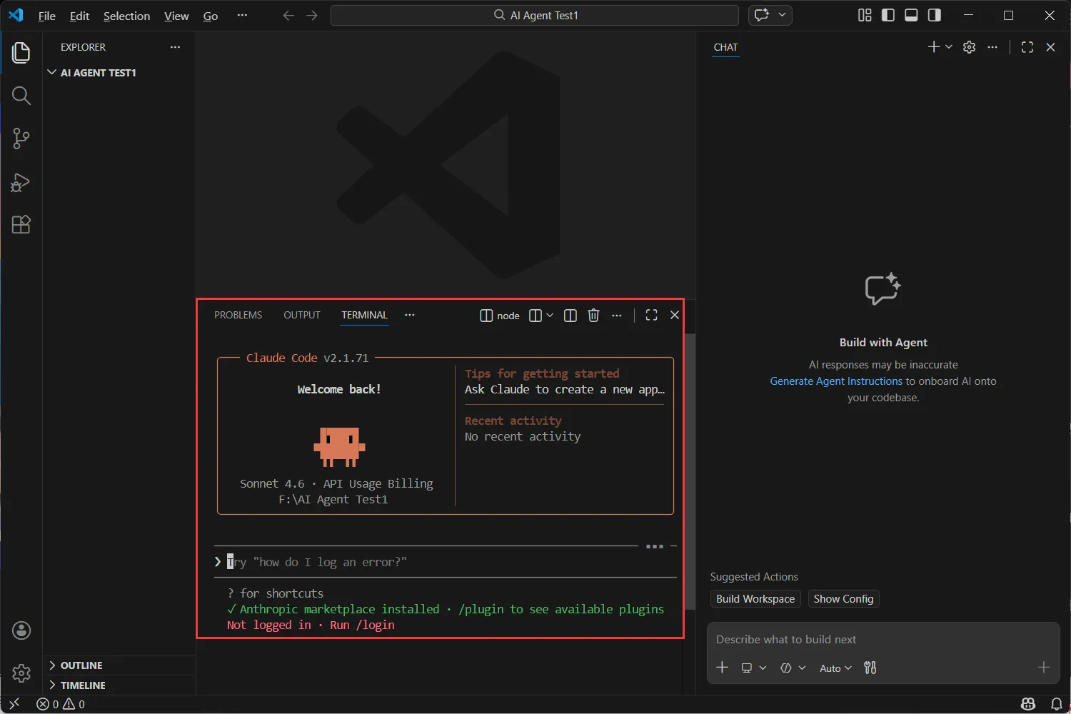Open chat settings gear icon
Viewport: 1071px width, 714px height.
coord(969,47)
